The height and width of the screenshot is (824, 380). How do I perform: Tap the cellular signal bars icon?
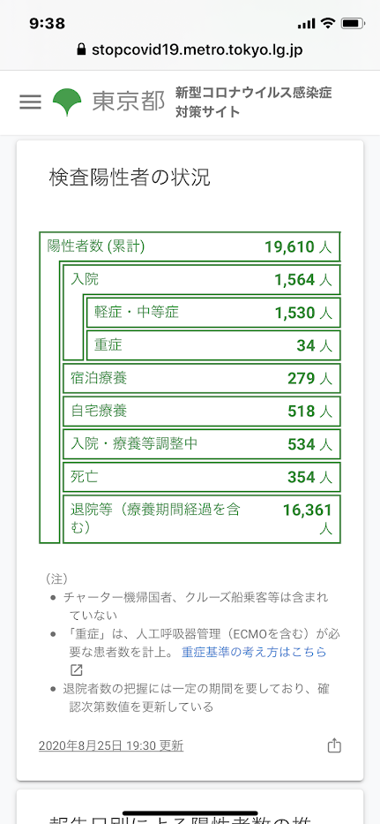coord(307,24)
